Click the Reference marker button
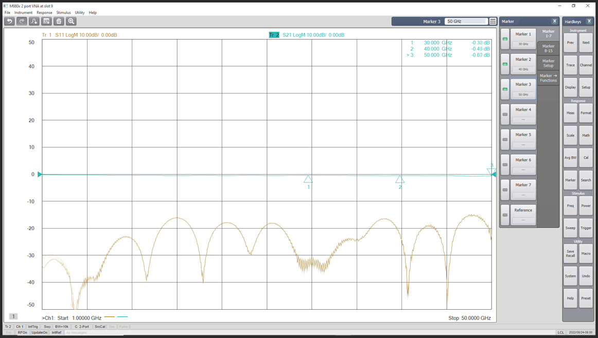This screenshot has width=598, height=338. point(523,215)
